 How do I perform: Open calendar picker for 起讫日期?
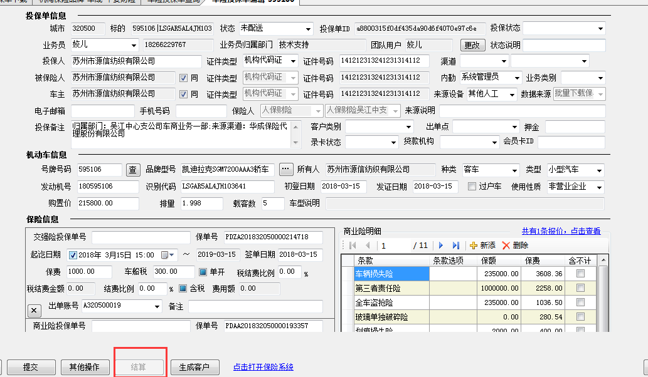[167, 255]
